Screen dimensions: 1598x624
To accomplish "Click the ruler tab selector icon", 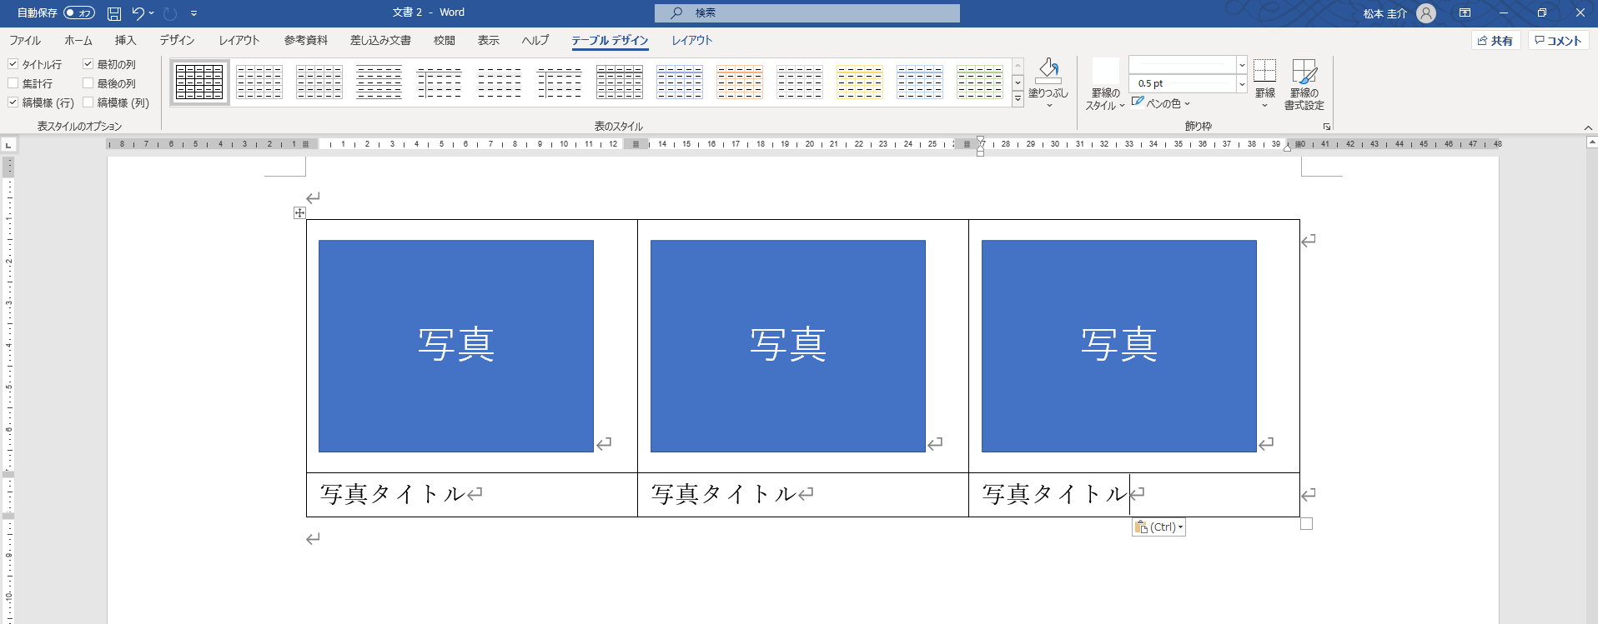I will pos(8,145).
